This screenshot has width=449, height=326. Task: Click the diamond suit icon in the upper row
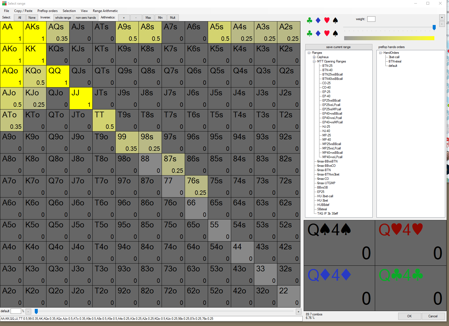click(x=318, y=20)
